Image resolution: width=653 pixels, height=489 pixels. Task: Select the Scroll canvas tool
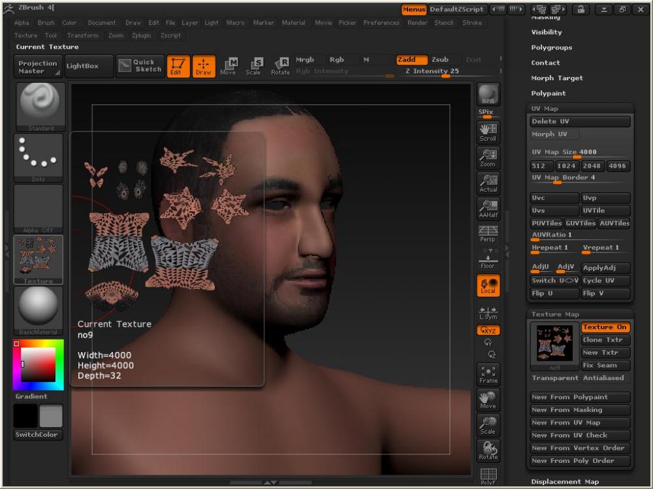pos(488,131)
